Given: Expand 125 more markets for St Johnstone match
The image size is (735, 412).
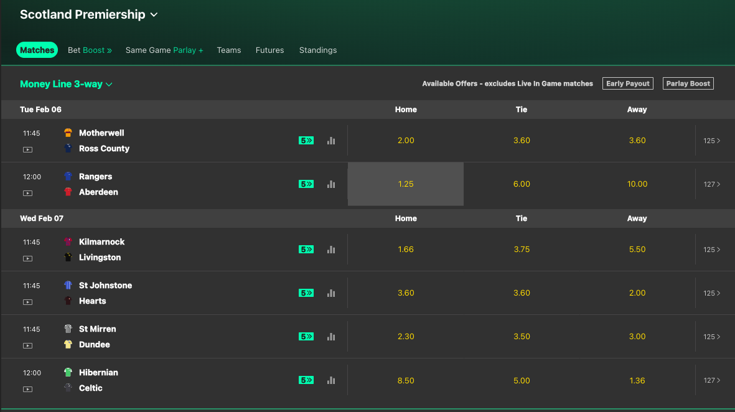Looking at the screenshot, I should point(711,293).
